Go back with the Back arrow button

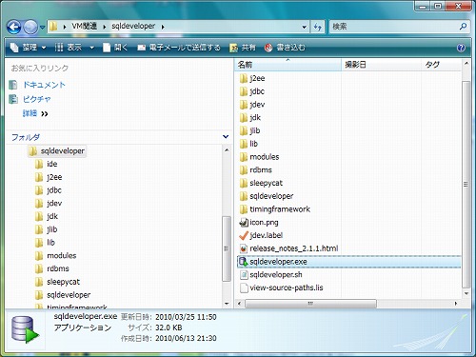pyautogui.click(x=14, y=27)
